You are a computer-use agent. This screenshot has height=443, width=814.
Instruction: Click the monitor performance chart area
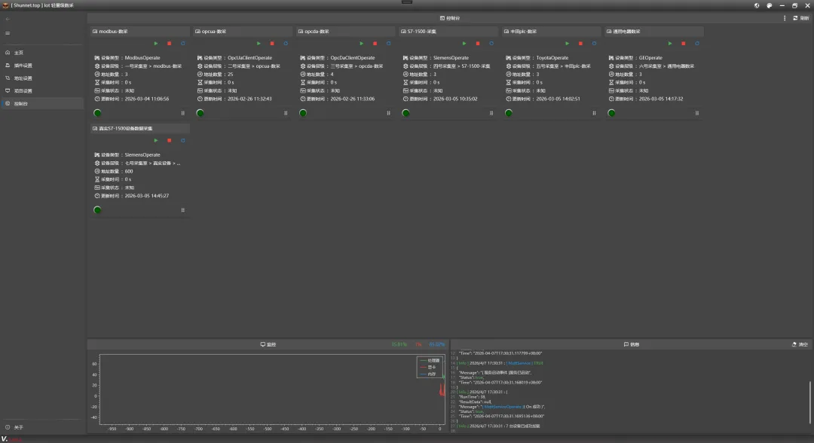tap(271, 390)
